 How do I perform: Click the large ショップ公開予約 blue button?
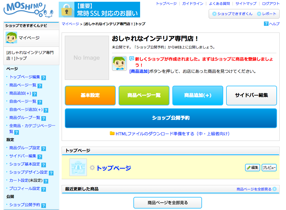coord(171,118)
